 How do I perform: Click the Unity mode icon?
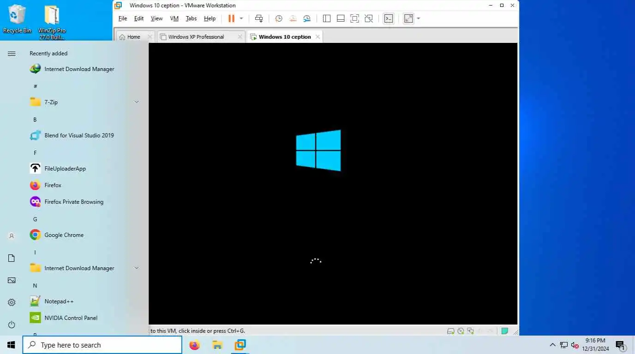coord(368,18)
